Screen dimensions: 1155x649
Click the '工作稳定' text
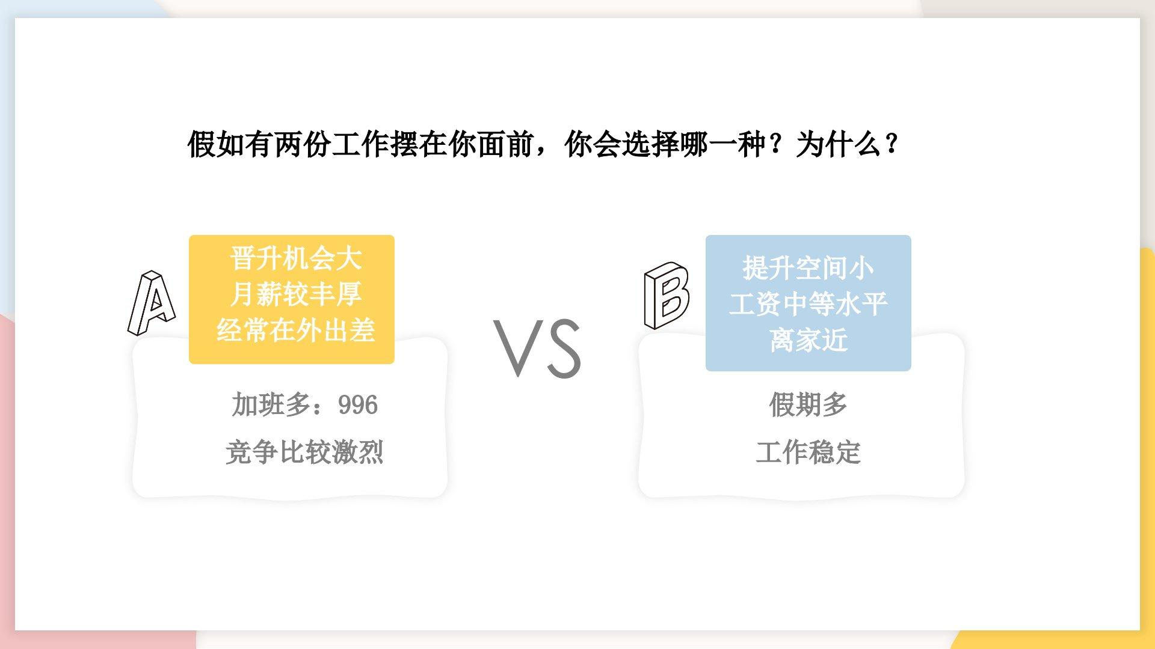(x=808, y=452)
